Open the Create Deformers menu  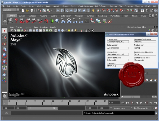(86, 6)
